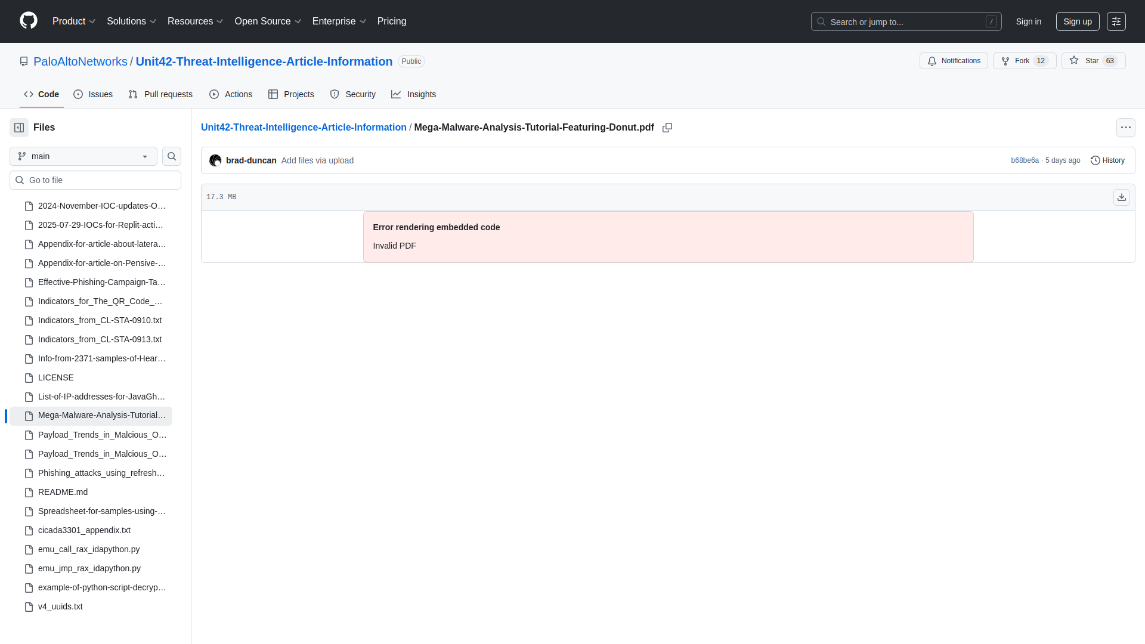This screenshot has height=644, width=1145.
Task: Open the main branch selector
Action: [83, 156]
